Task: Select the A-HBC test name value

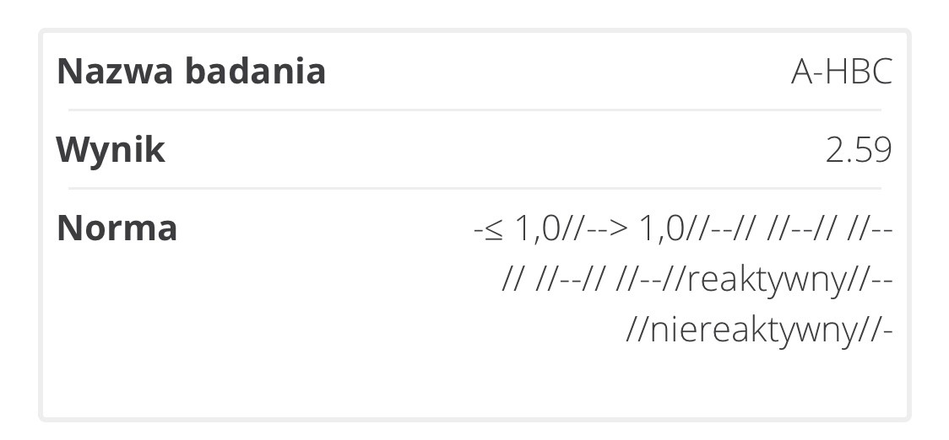Action: click(841, 72)
